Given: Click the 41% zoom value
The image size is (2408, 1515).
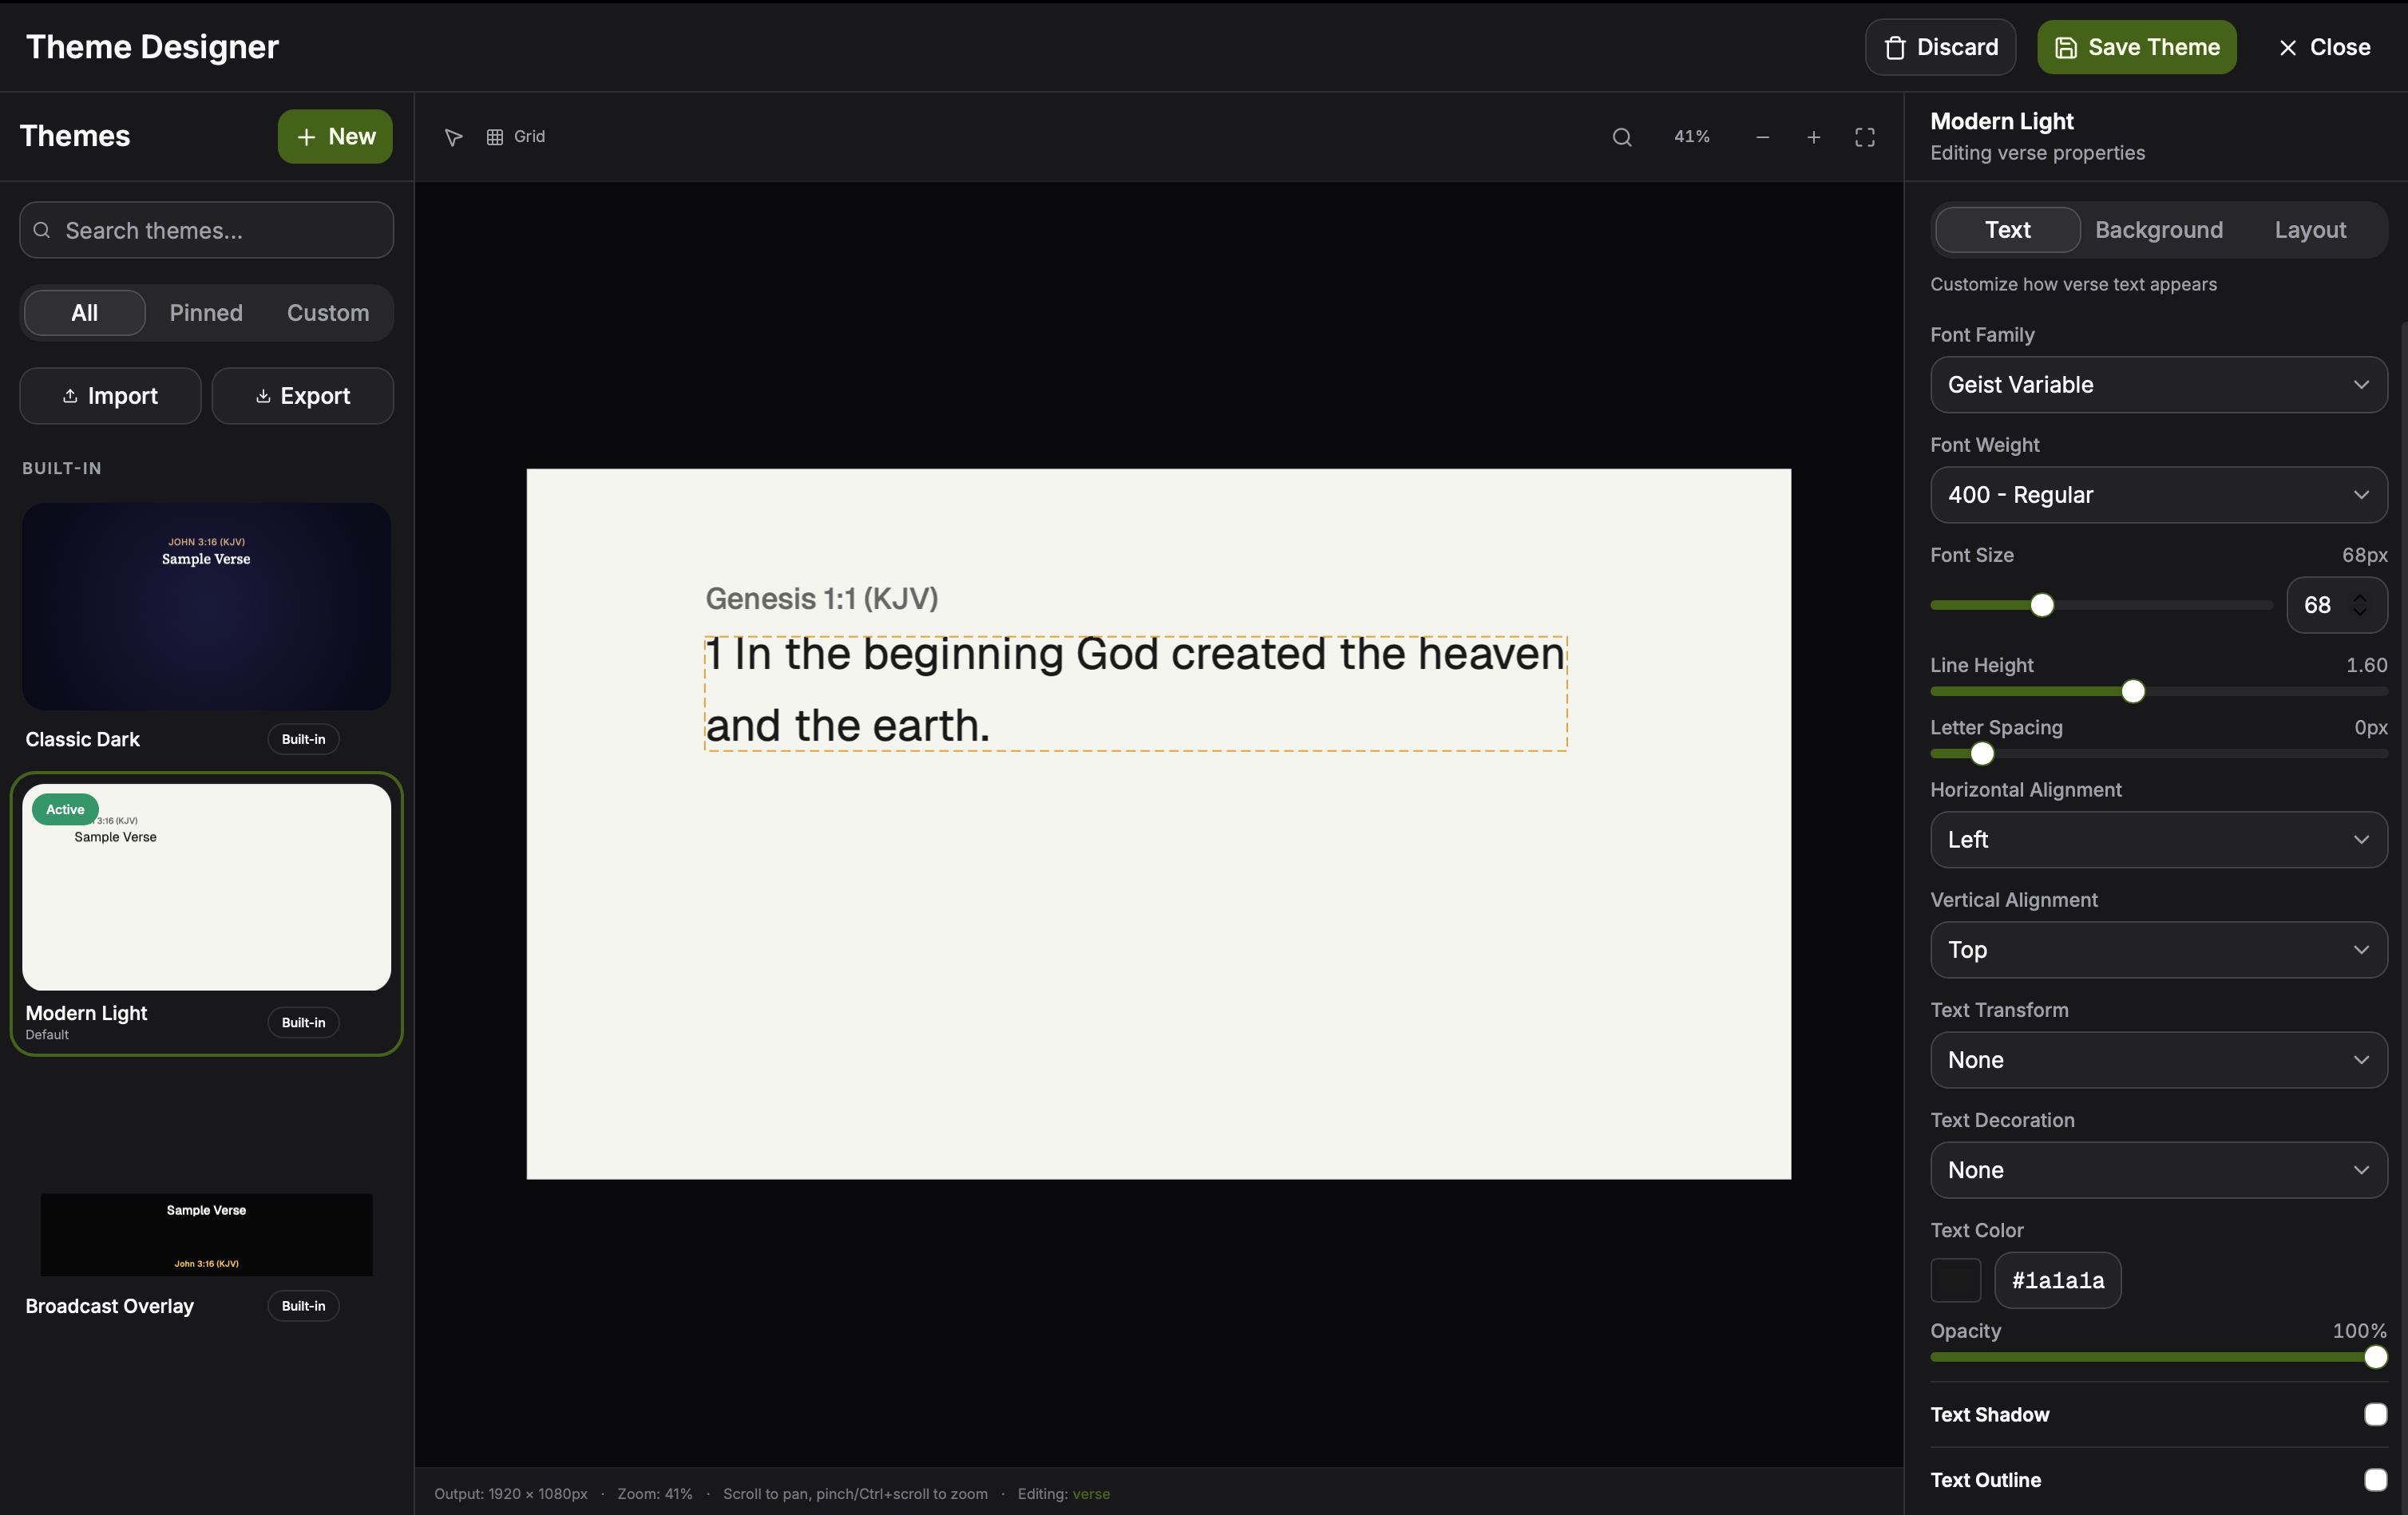Looking at the screenshot, I should click(1692, 136).
